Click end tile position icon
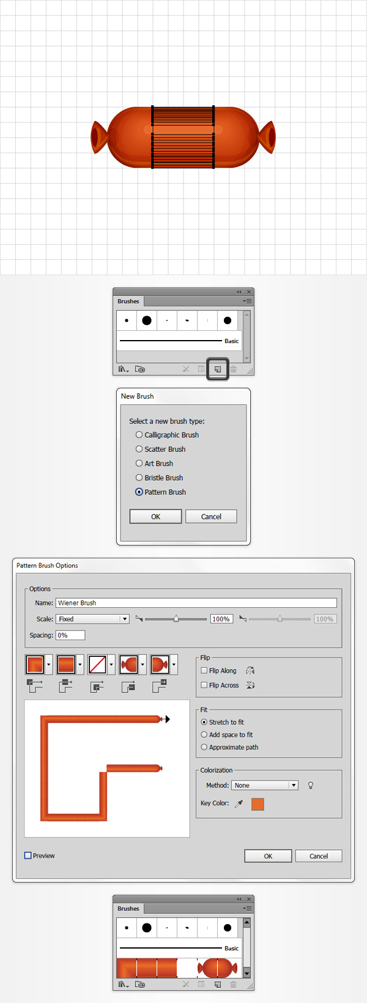 (x=160, y=686)
